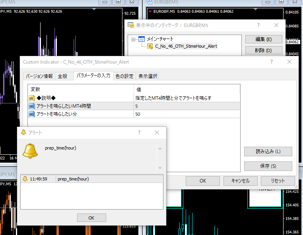Open the 色の設定 tab
This screenshot has height=235, width=303.
click(x=124, y=76)
